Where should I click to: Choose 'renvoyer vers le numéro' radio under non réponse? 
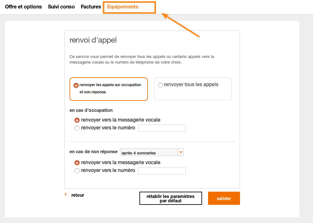tap(77, 171)
